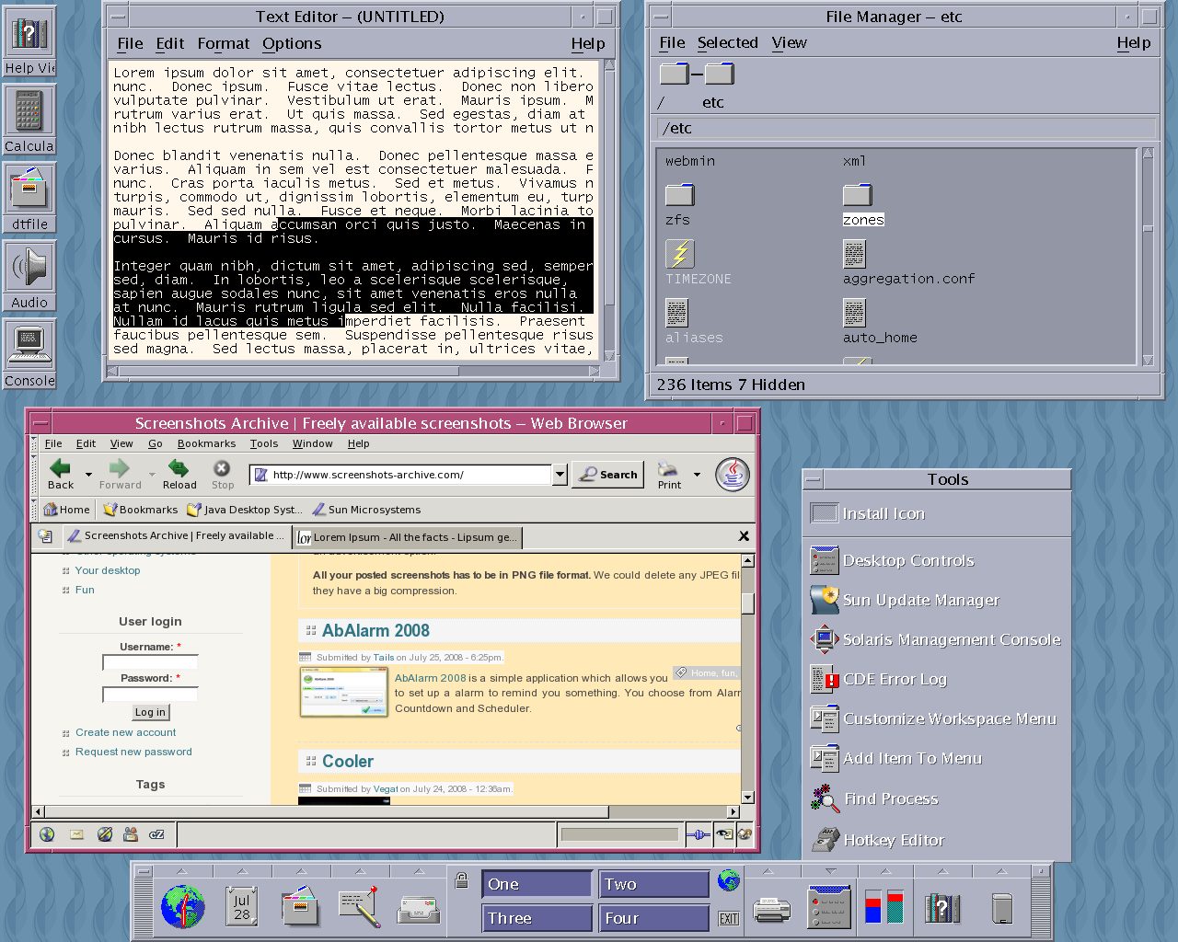Screen dimensions: 1178x942
Task: Open the Print button dropdown arrow
Action: tap(697, 475)
